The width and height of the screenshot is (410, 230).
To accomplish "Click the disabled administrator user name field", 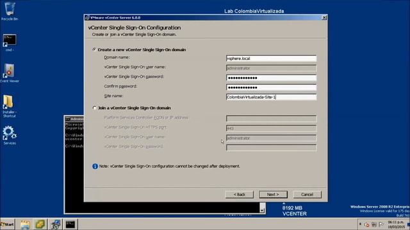I will (271, 68).
